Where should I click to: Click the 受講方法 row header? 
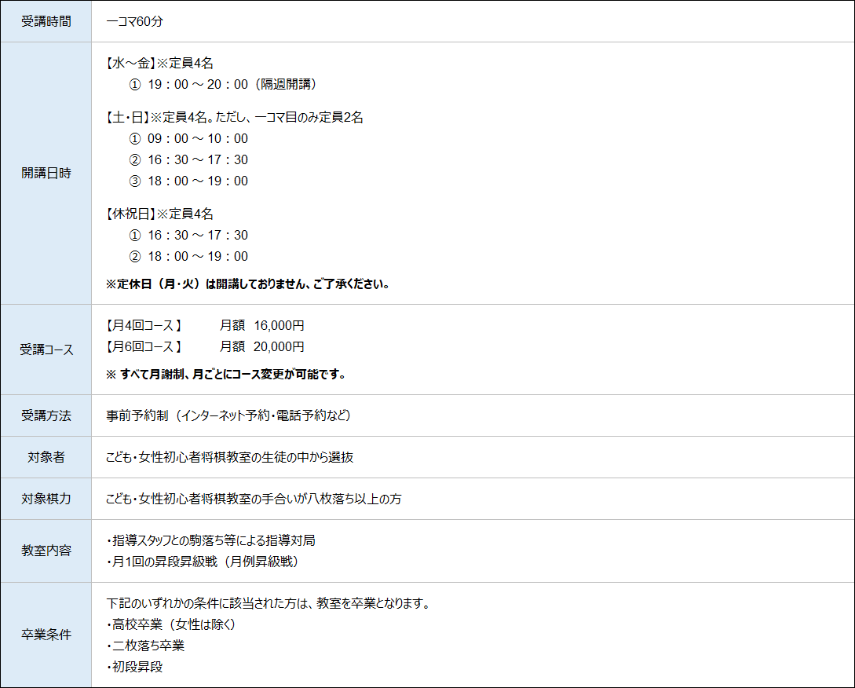[46, 415]
